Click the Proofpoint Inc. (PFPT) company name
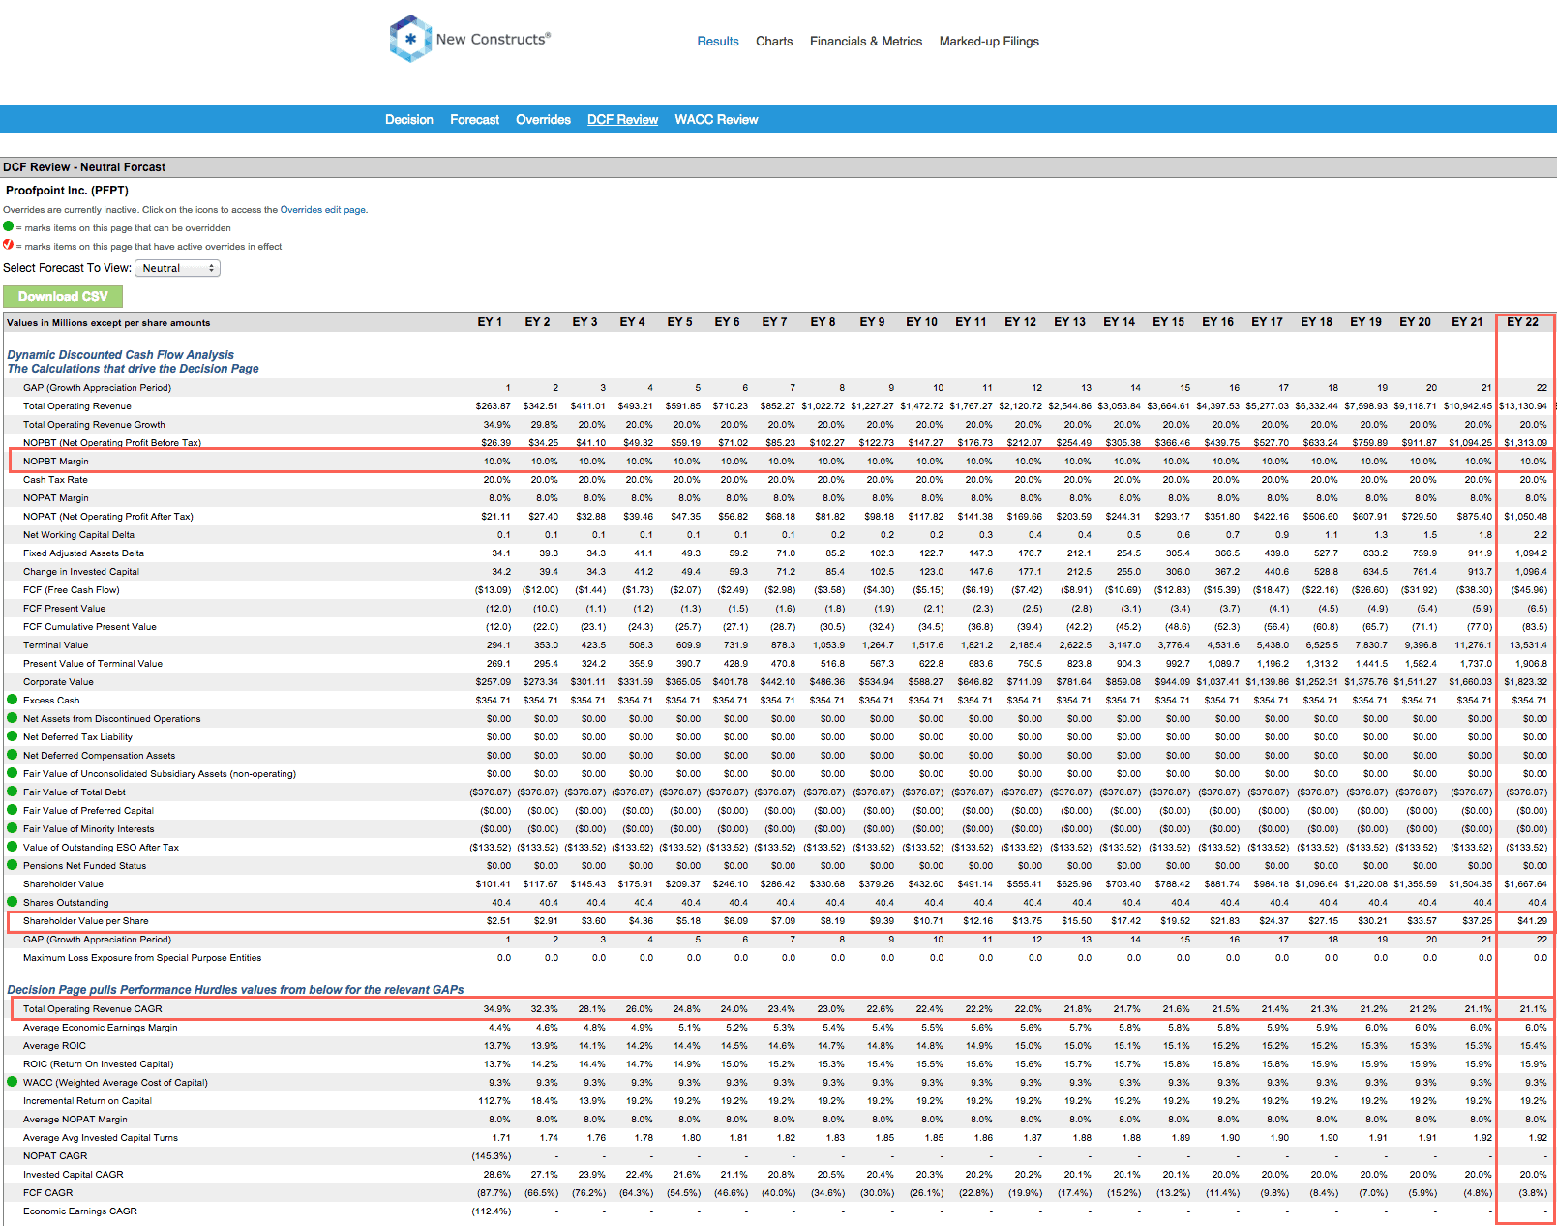 67,191
